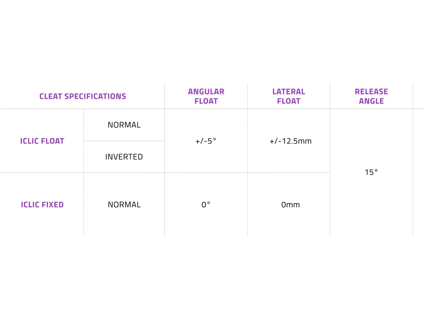The width and height of the screenshot is (425, 319).
Task: Select the ICLIC FIXED row label
Action: 42,205
